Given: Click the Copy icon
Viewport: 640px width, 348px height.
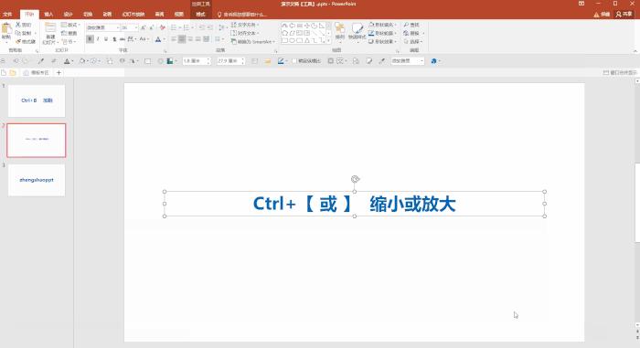Looking at the screenshot, I should click(x=18, y=33).
